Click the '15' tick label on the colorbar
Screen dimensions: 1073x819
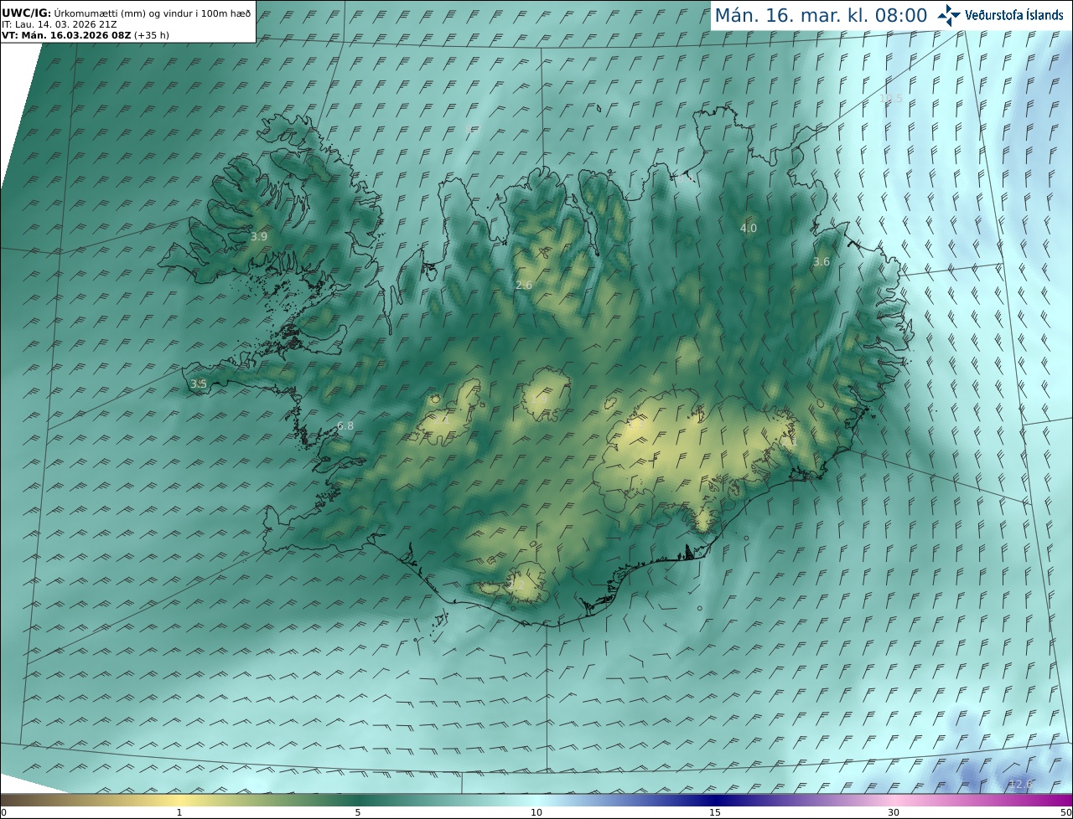point(715,812)
